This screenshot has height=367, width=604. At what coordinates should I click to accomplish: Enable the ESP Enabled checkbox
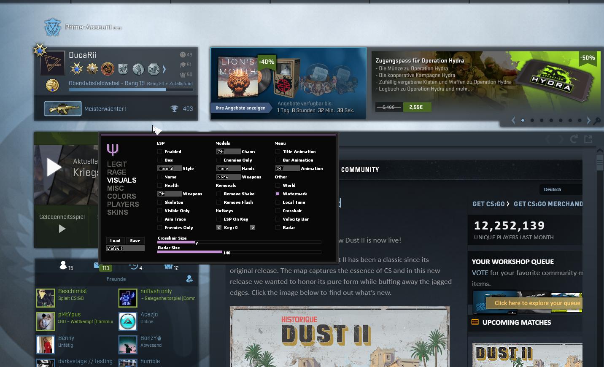(159, 151)
